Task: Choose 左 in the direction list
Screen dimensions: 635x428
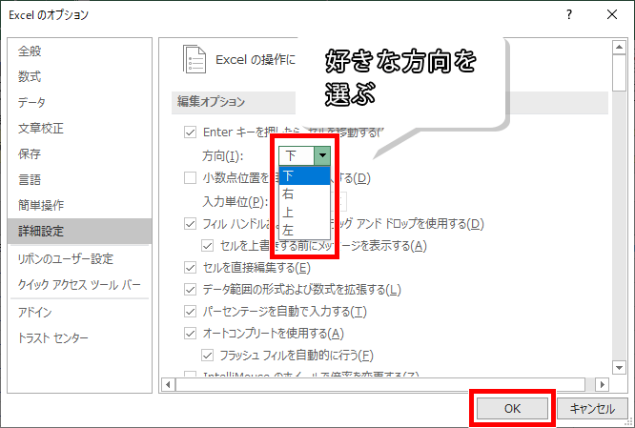Action: [x=304, y=231]
